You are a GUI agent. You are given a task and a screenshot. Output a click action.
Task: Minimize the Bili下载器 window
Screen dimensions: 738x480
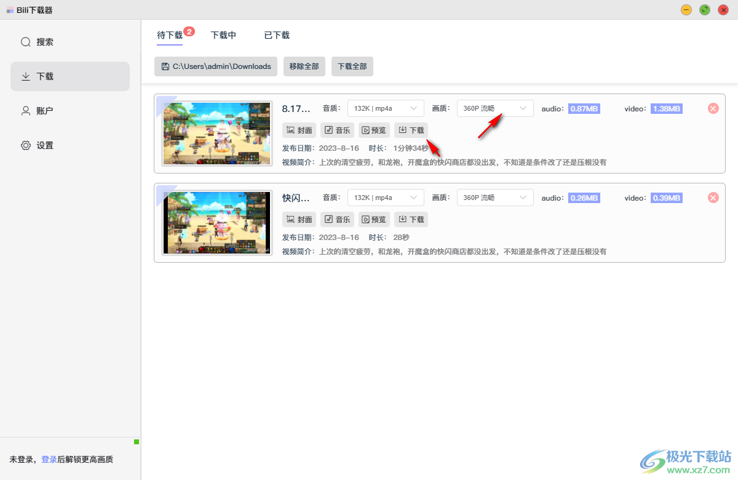click(686, 10)
